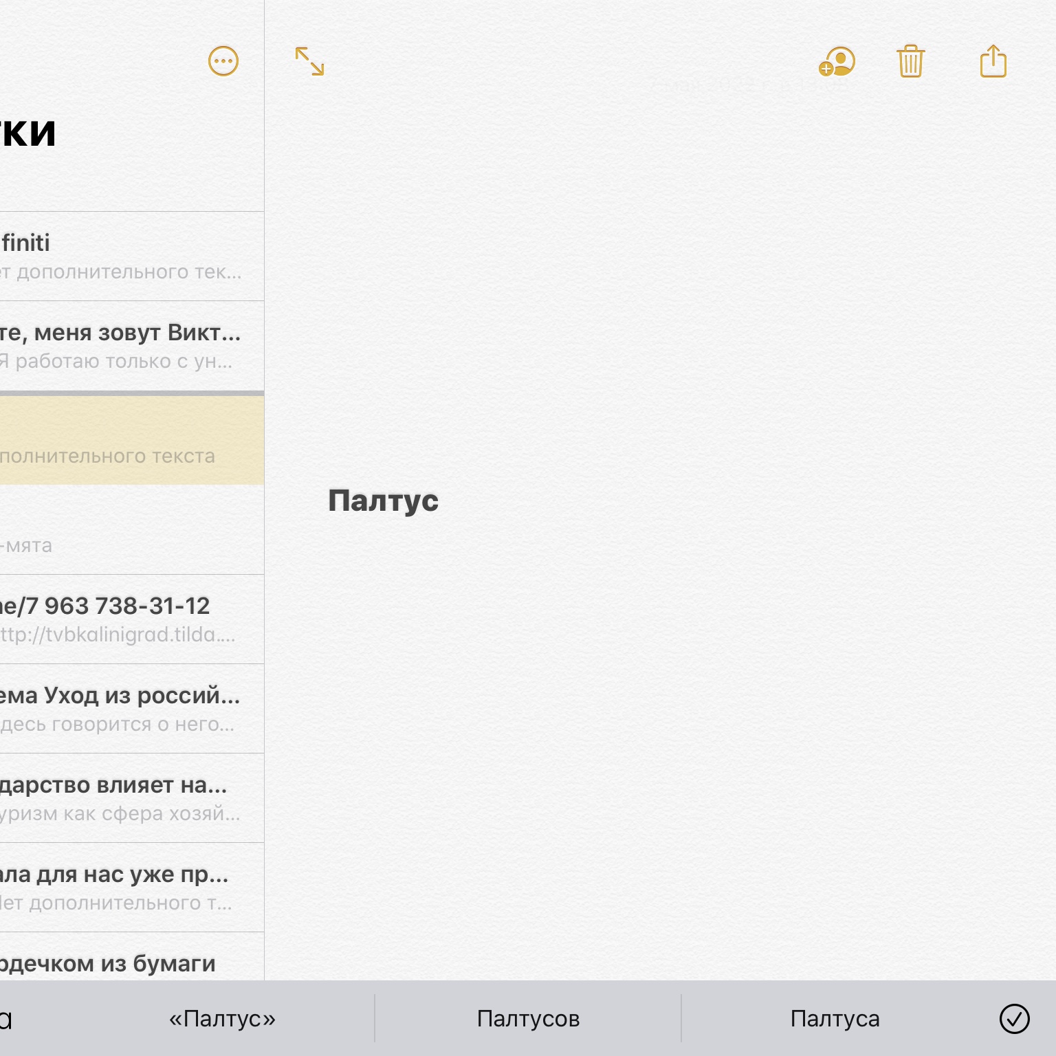Place cursor in the Палтус note title

click(x=383, y=500)
